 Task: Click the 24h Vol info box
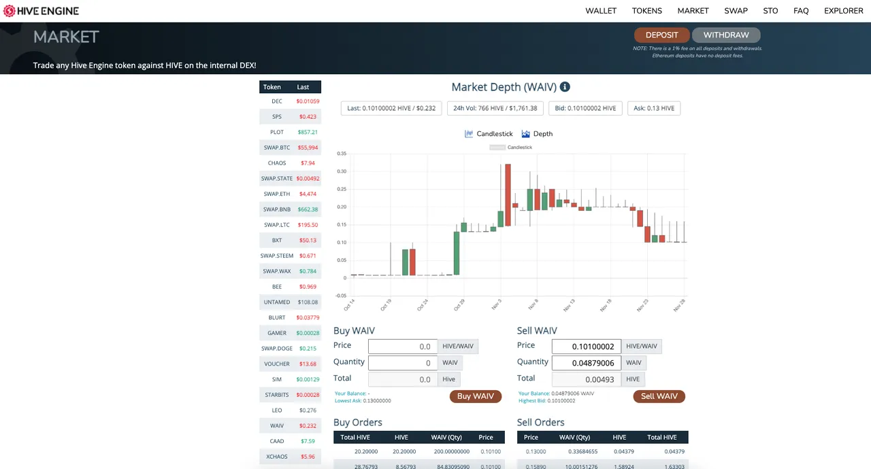(495, 108)
